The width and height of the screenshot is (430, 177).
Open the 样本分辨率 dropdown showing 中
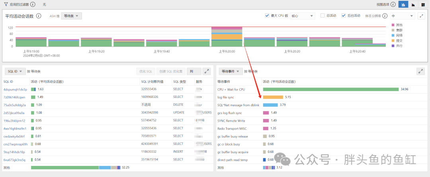[403, 16]
